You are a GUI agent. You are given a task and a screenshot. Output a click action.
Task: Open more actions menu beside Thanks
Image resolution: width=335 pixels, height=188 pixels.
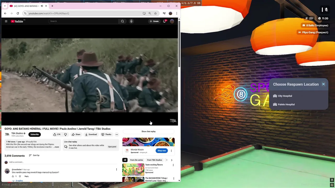tap(117, 134)
